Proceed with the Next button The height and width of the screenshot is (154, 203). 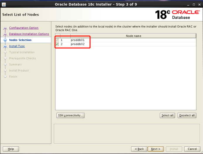(156, 149)
